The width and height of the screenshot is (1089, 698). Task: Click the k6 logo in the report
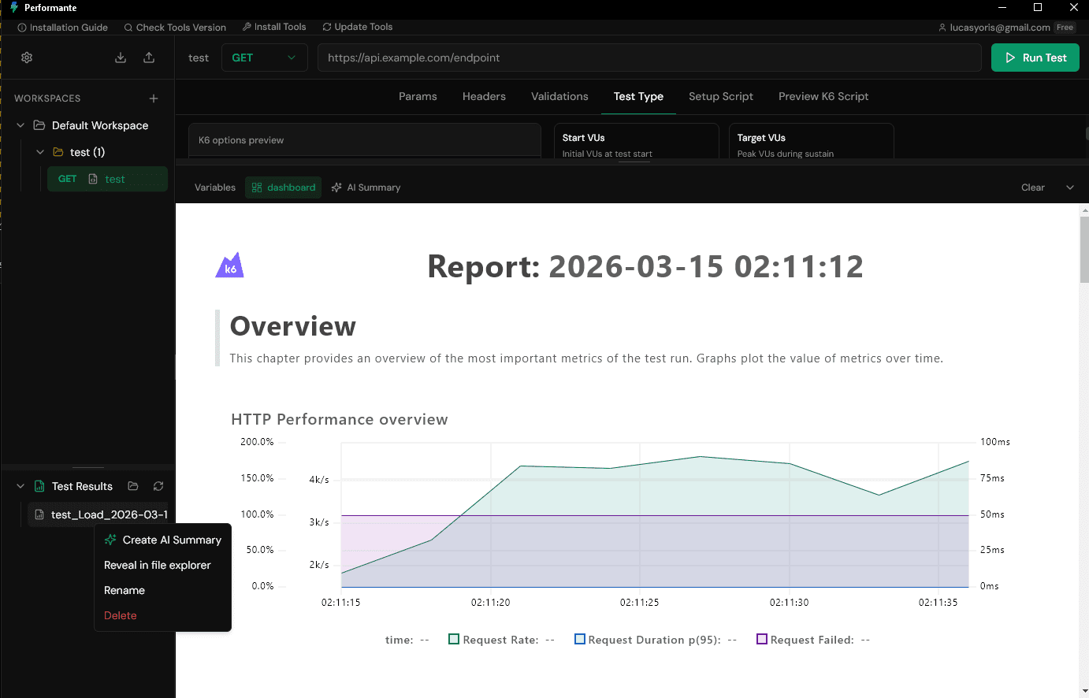tap(229, 265)
